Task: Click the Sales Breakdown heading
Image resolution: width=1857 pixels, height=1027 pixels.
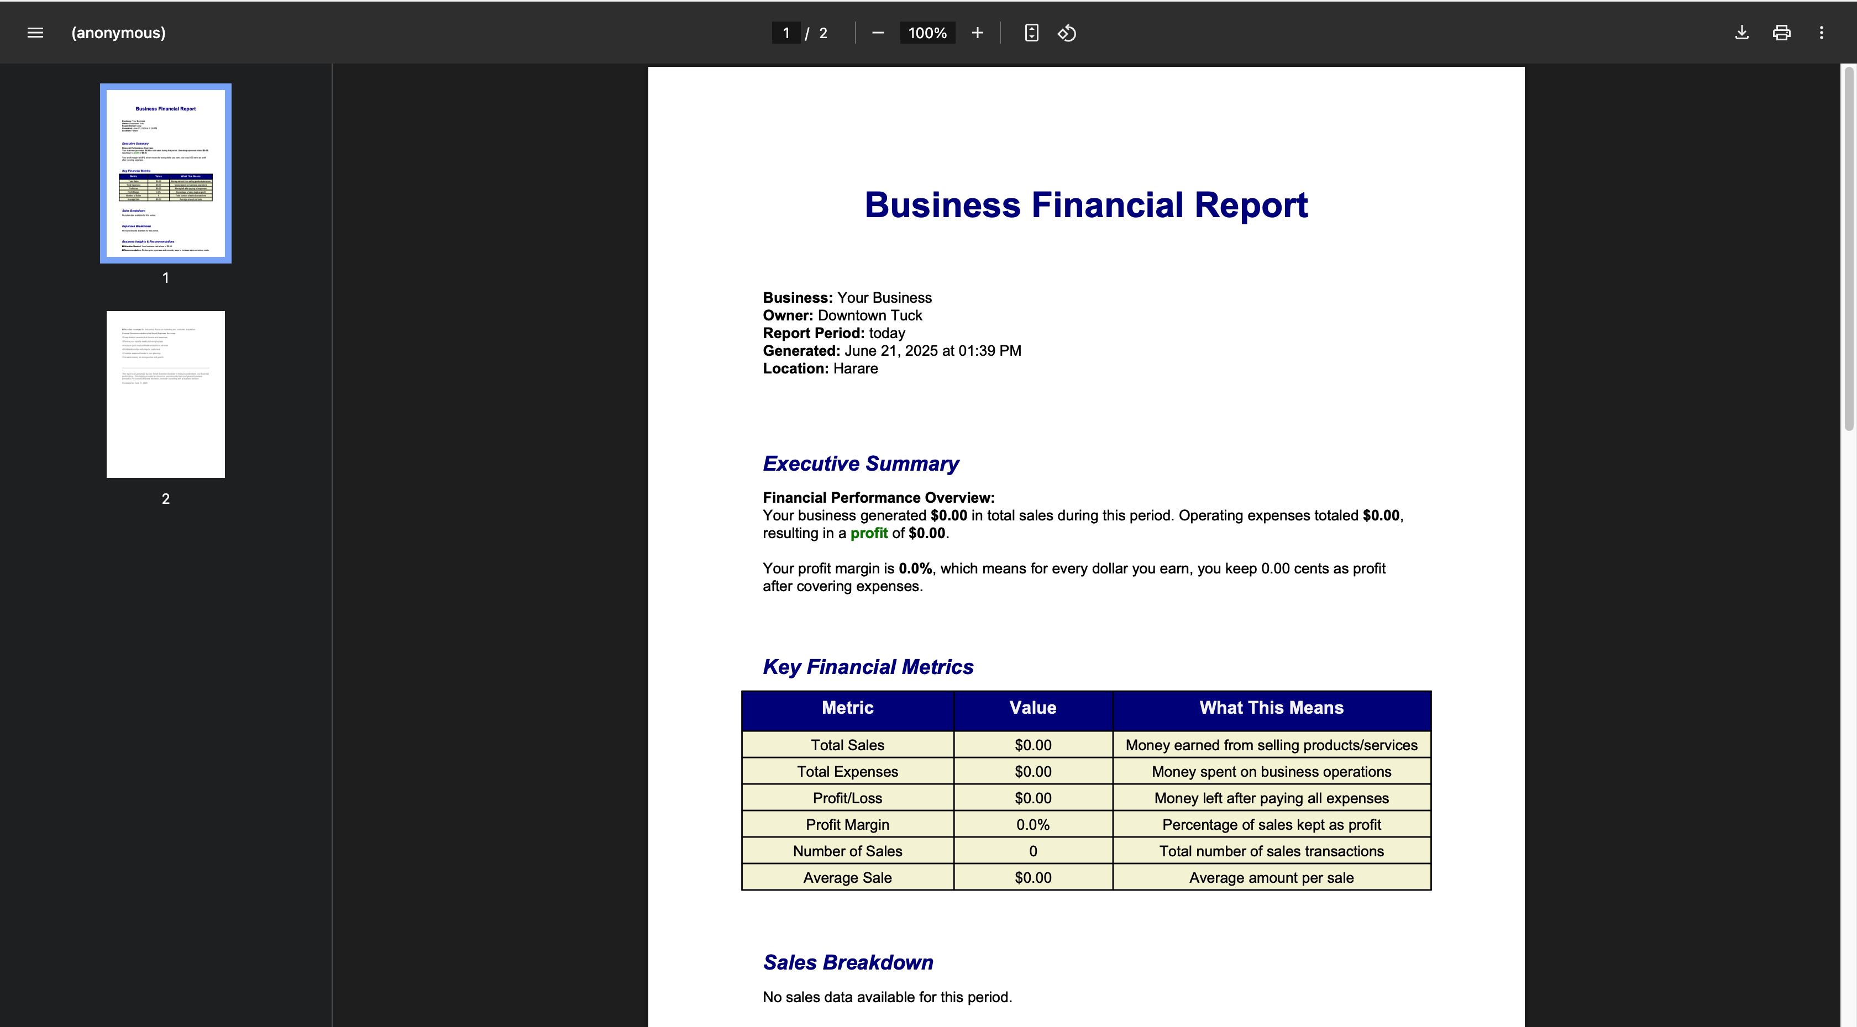Action: (848, 963)
